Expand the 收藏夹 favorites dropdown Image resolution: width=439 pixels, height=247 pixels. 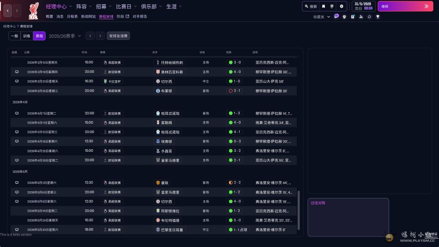coord(322,17)
